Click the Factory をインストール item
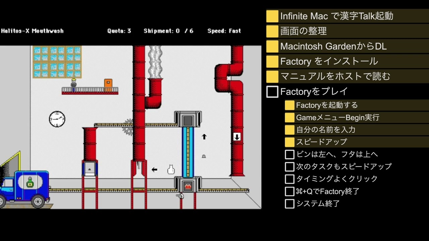This screenshot has width=429, height=241. click(347, 61)
